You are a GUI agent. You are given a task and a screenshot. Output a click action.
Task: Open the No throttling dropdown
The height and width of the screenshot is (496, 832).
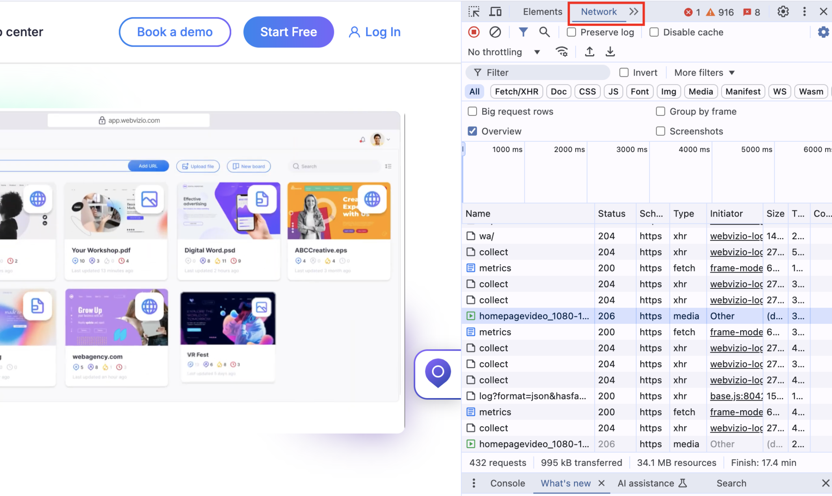tap(504, 52)
